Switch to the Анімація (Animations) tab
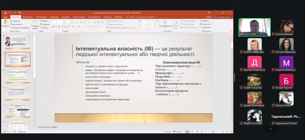305x140 pixels. click(66, 17)
